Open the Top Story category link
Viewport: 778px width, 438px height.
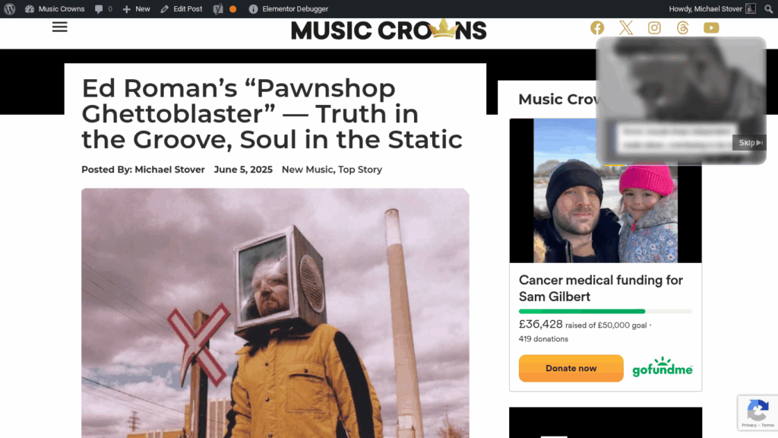pyautogui.click(x=359, y=170)
